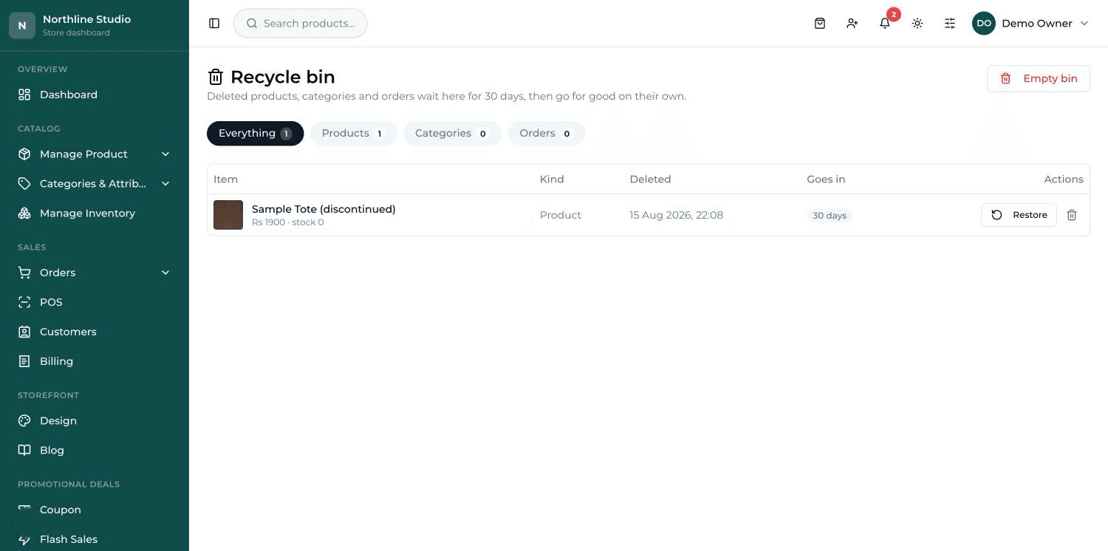
Task: Restore the Sample Tote product
Action: pos(1019,215)
